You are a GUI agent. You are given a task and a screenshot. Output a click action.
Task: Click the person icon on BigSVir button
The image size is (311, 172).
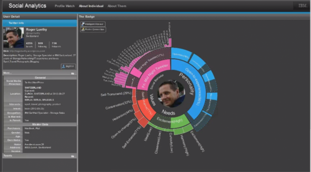coord(64,66)
